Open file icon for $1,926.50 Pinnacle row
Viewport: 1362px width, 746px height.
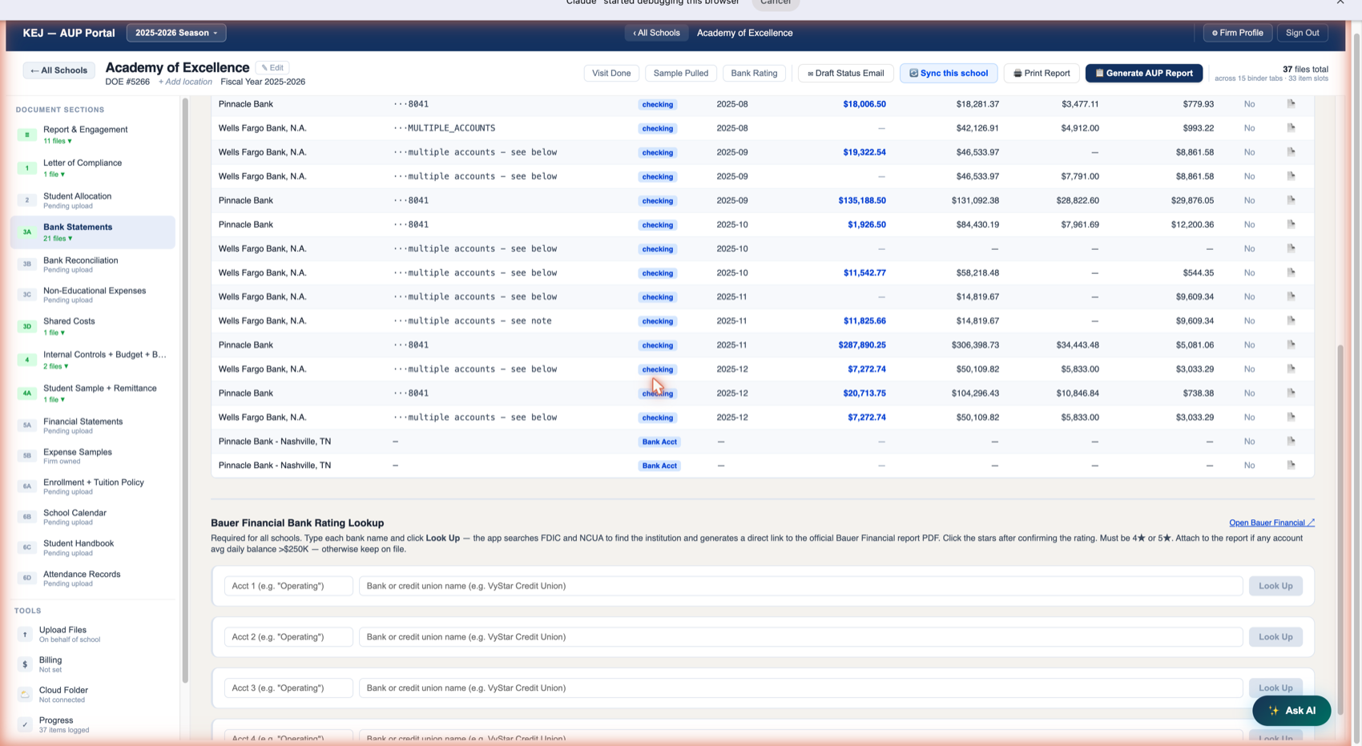(1291, 224)
